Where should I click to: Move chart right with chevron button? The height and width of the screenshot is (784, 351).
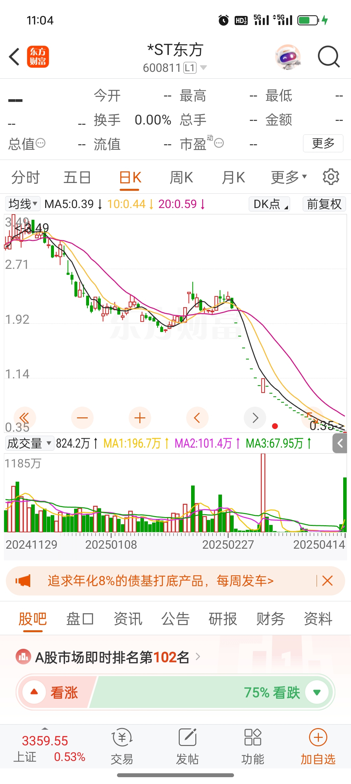(255, 418)
